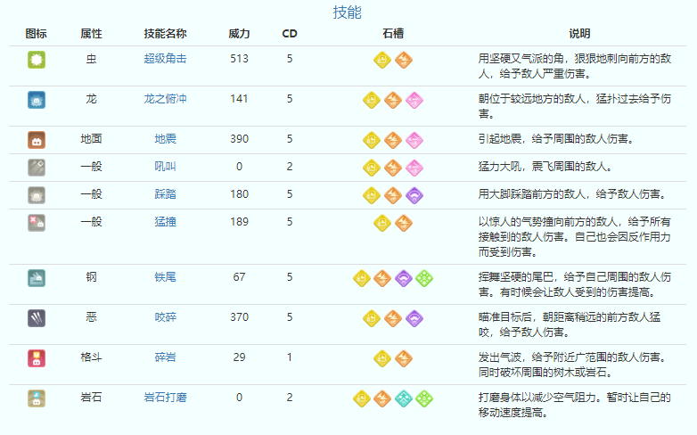Click the power value 141
This screenshot has width=697, height=435.
click(239, 99)
